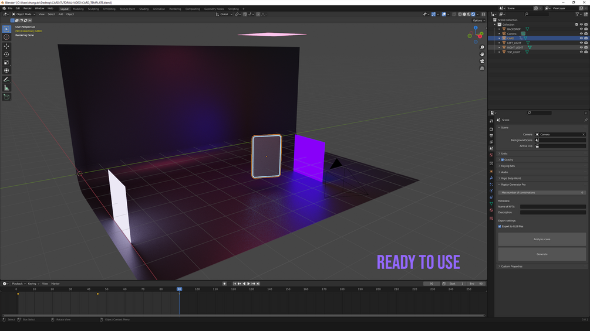This screenshot has height=331, width=590.
Task: Select the Measure tool
Action: point(6,88)
